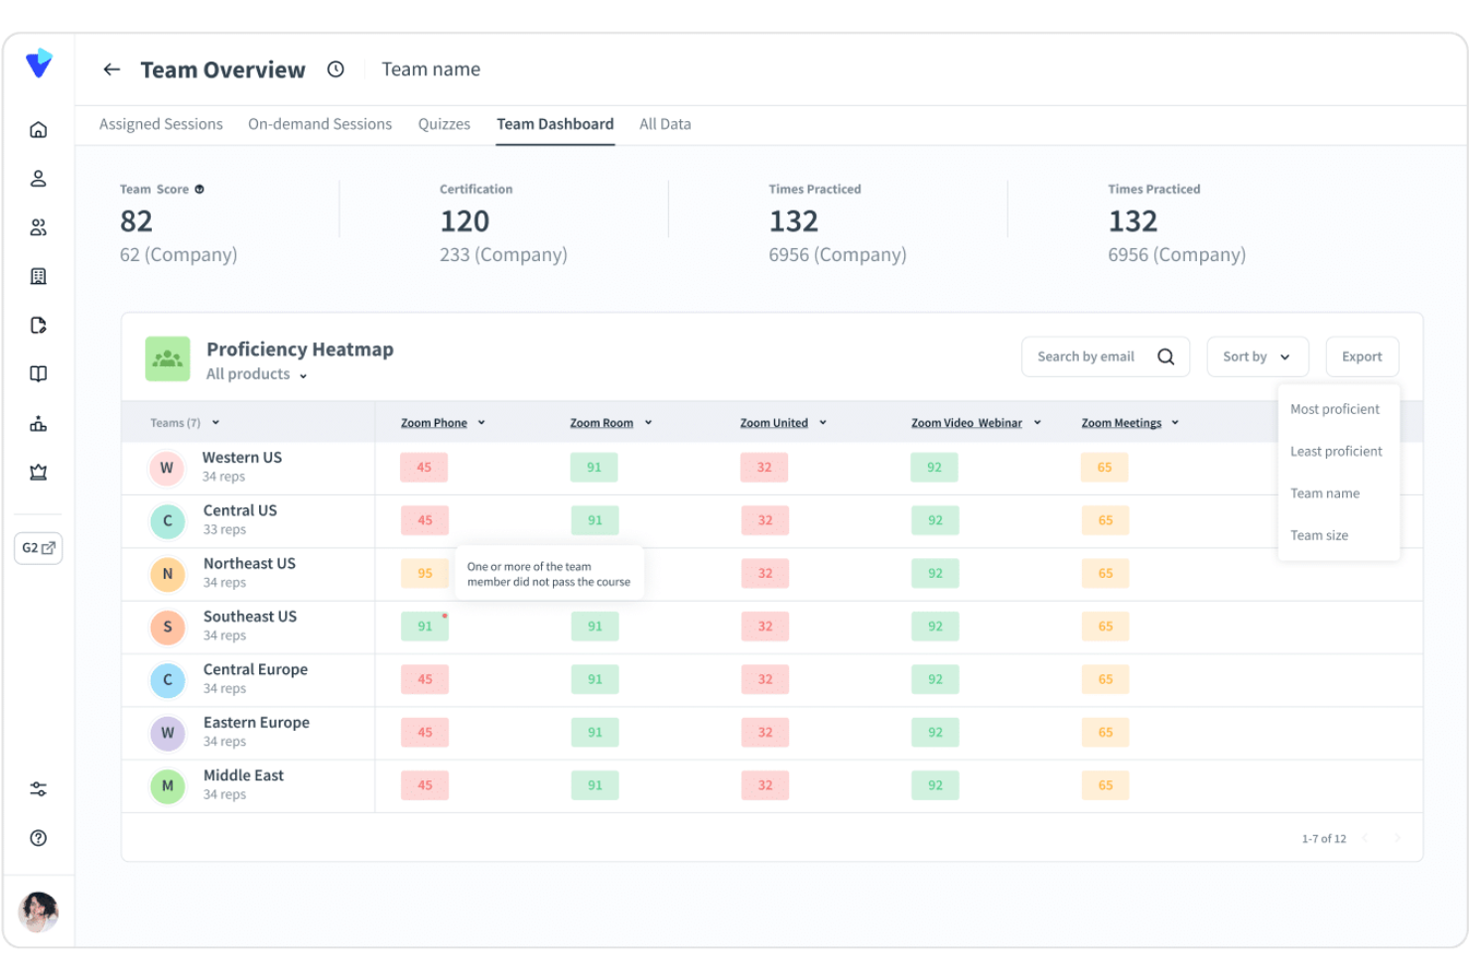Switch to the Assigned Sessions tab

pyautogui.click(x=160, y=123)
